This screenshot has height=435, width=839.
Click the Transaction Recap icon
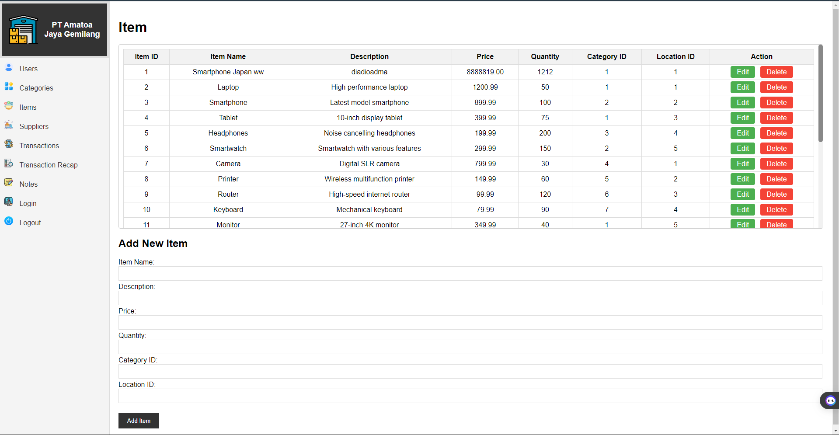tap(9, 164)
